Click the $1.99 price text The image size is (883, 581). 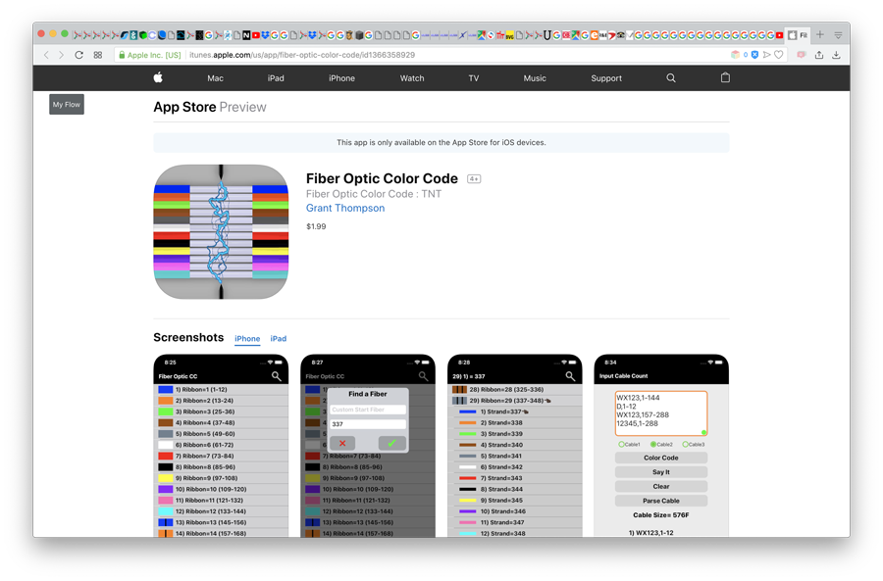316,226
